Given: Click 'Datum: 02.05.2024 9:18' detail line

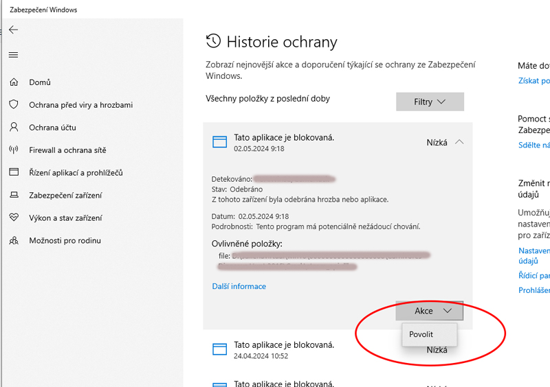Looking at the screenshot, I should [250, 216].
